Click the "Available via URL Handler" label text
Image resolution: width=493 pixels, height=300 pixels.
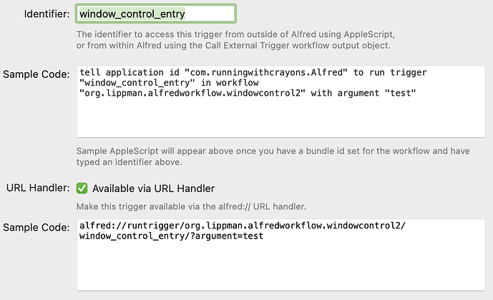(x=154, y=189)
